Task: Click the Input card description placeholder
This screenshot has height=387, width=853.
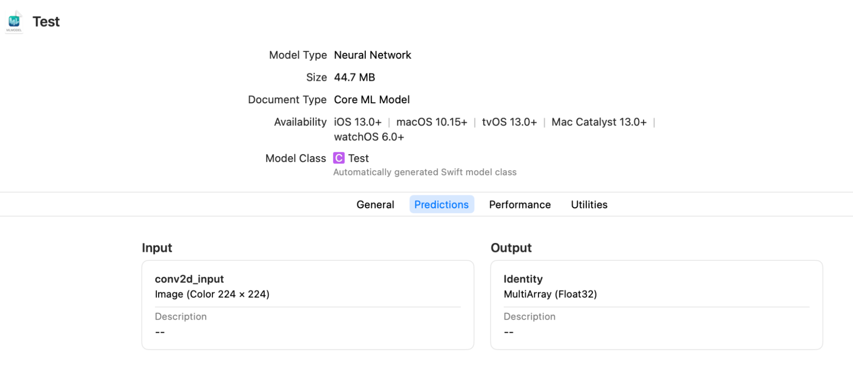Action: click(160, 332)
